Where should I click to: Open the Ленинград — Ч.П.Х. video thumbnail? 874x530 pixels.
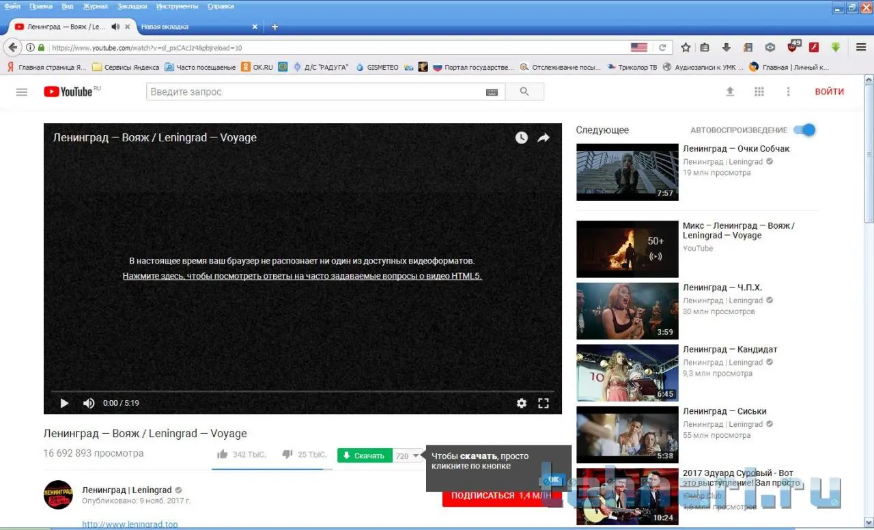pyautogui.click(x=628, y=311)
